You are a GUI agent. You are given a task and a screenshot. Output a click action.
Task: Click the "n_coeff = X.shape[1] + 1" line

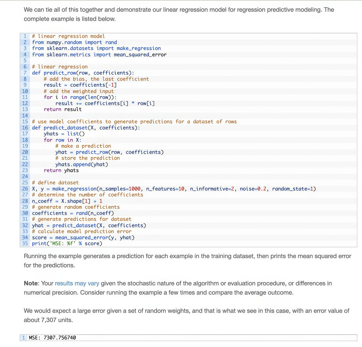pyautogui.click(x=67, y=201)
